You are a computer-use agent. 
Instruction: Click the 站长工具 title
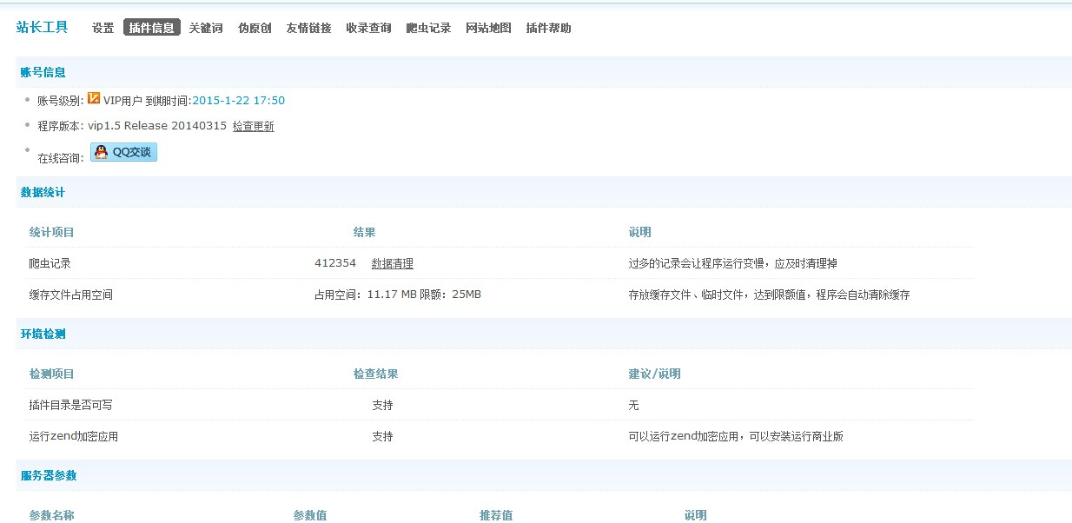coord(42,27)
